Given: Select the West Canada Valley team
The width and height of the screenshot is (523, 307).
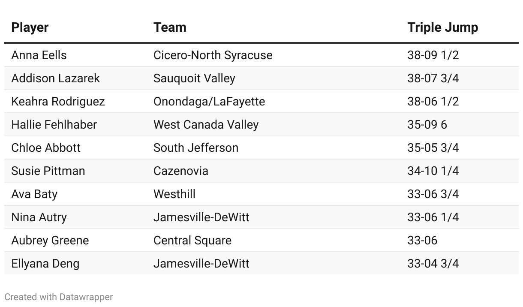Looking at the screenshot, I should (x=206, y=125).
